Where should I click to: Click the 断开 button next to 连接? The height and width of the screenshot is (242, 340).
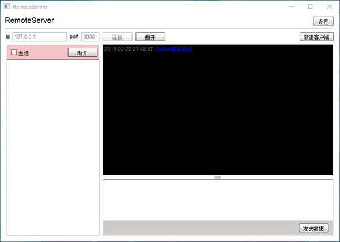pyautogui.click(x=150, y=37)
